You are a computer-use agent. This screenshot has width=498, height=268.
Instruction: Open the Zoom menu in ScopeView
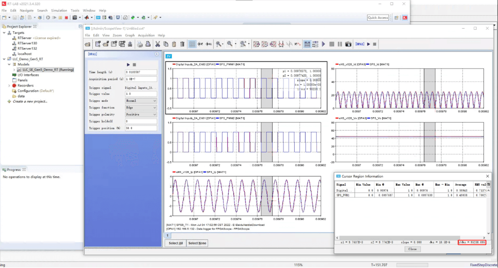(117, 35)
